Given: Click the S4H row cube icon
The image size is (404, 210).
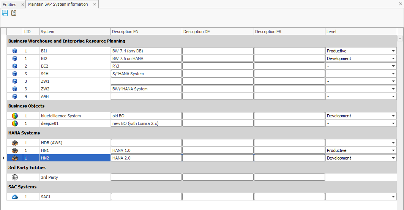Looking at the screenshot, I should click(x=15, y=74).
